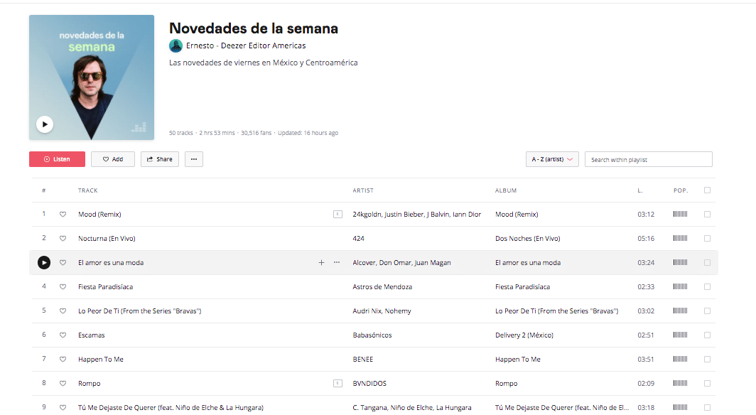Click Ernesto's profile avatar
The image size is (756, 415).
point(175,46)
